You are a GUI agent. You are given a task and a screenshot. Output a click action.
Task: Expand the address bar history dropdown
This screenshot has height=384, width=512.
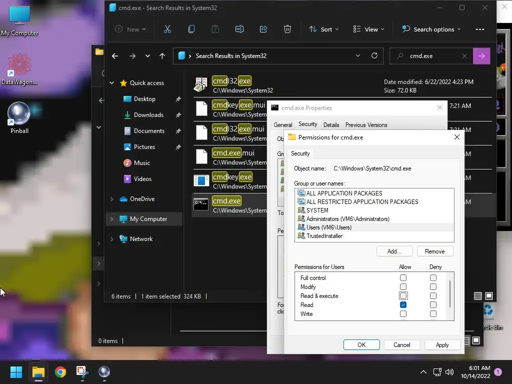[x=358, y=56]
